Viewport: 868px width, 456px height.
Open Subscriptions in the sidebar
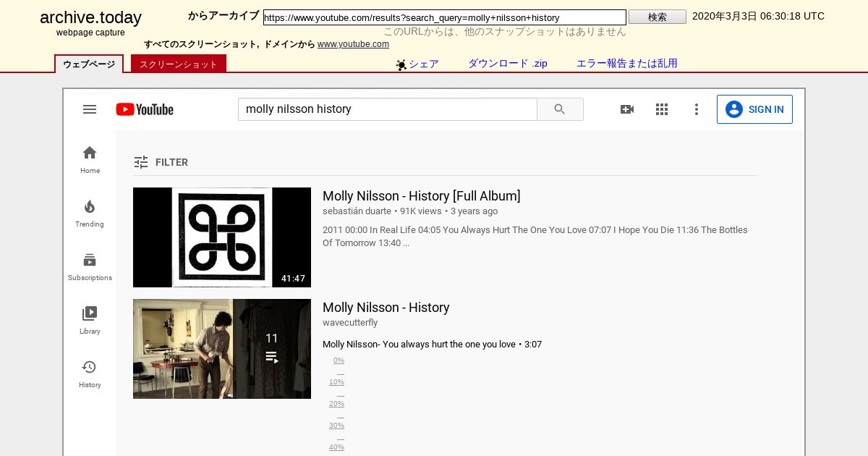pos(90,266)
